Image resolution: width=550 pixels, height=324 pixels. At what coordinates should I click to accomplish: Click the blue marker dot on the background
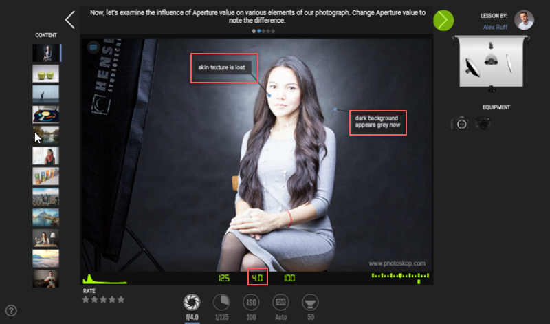click(x=335, y=109)
